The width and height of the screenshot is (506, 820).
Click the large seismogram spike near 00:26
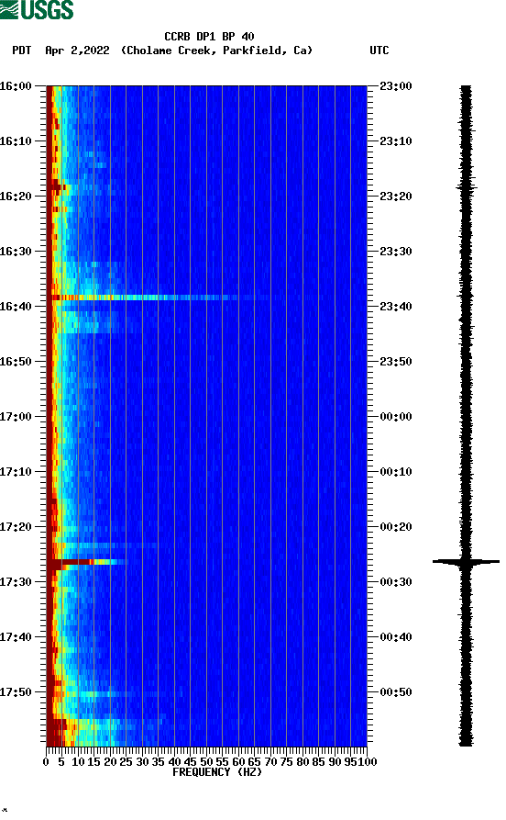(466, 562)
